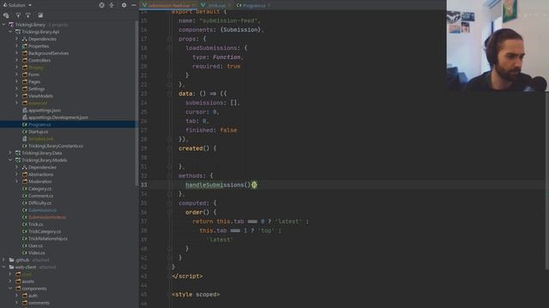Expand Dependencies under TrickingLibrary.Api
Viewport: 549px width, 308px height.
pyautogui.click(x=16, y=38)
